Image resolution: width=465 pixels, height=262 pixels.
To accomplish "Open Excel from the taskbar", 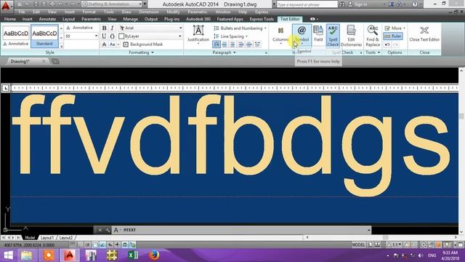I will [133, 255].
